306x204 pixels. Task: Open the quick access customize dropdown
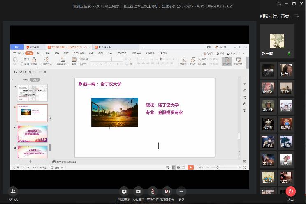click(x=45, y=72)
